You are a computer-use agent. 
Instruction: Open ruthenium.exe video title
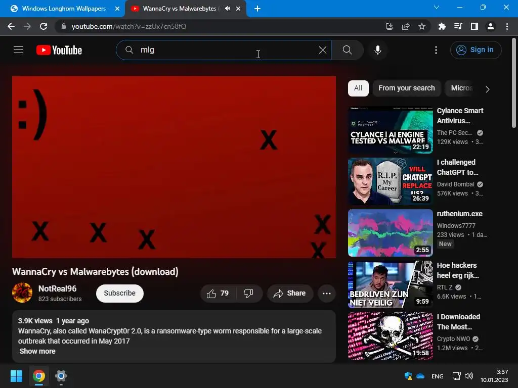(x=459, y=214)
